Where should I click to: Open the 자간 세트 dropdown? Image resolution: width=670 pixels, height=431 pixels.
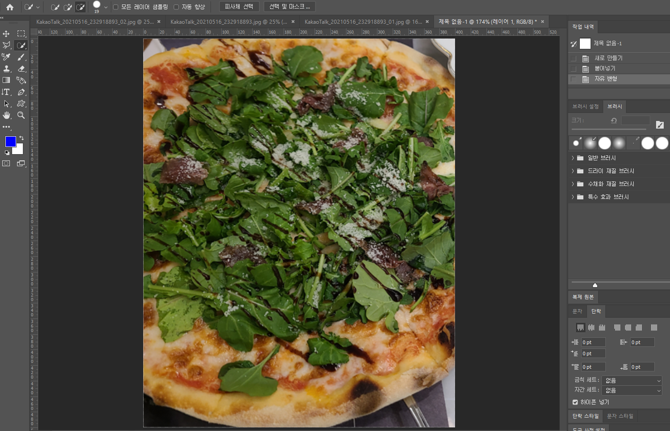[x=632, y=390]
